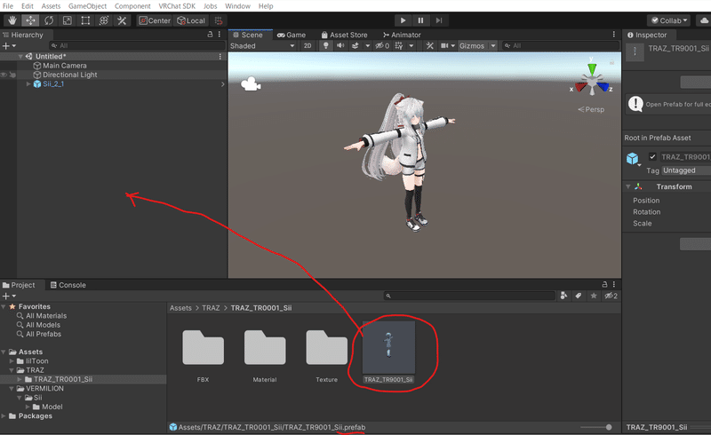Click the Pause button
Viewport: 711px width, 435px height.
(x=420, y=20)
